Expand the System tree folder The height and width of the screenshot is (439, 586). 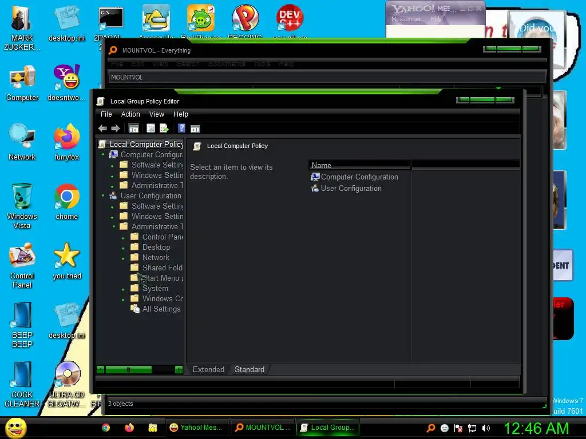123,289
